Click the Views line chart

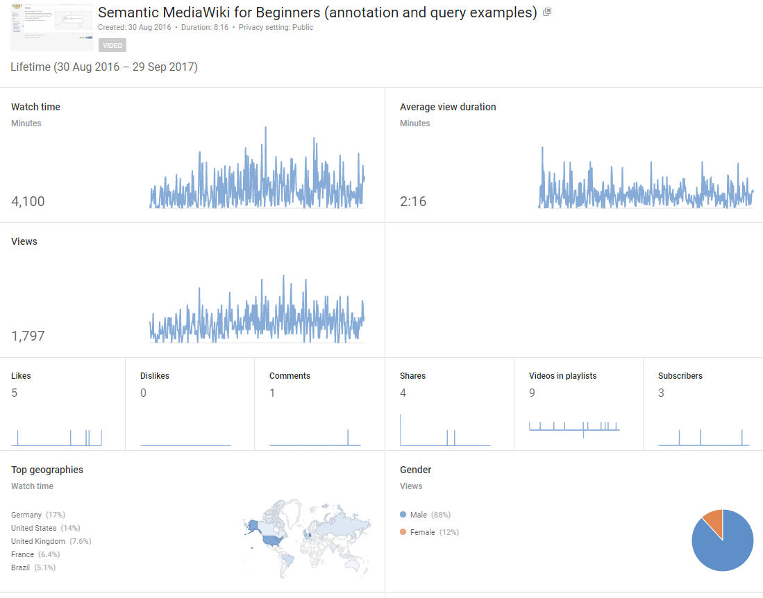tap(257, 309)
